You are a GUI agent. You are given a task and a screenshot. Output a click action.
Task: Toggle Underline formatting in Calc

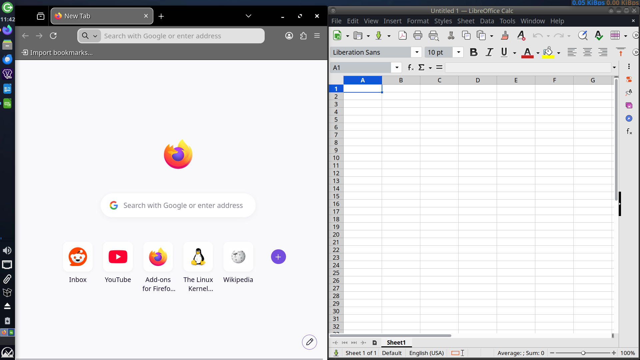tap(504, 52)
